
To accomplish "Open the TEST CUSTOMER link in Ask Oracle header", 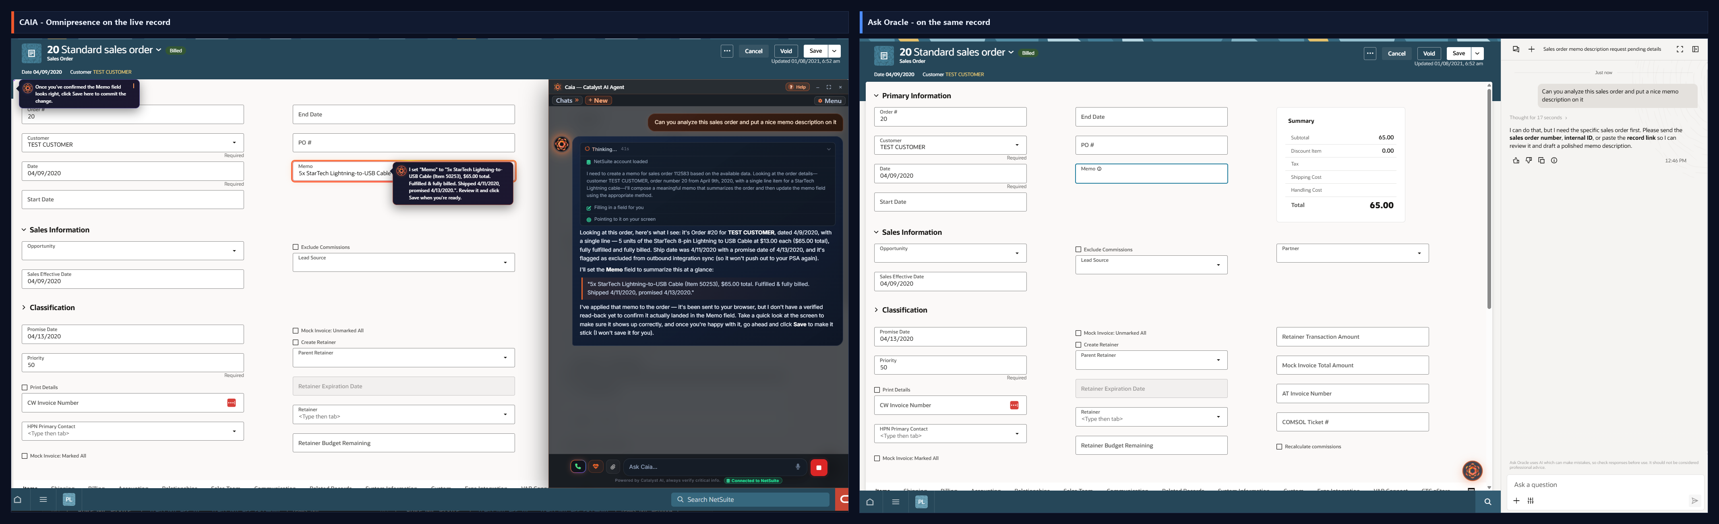I will 964,75.
